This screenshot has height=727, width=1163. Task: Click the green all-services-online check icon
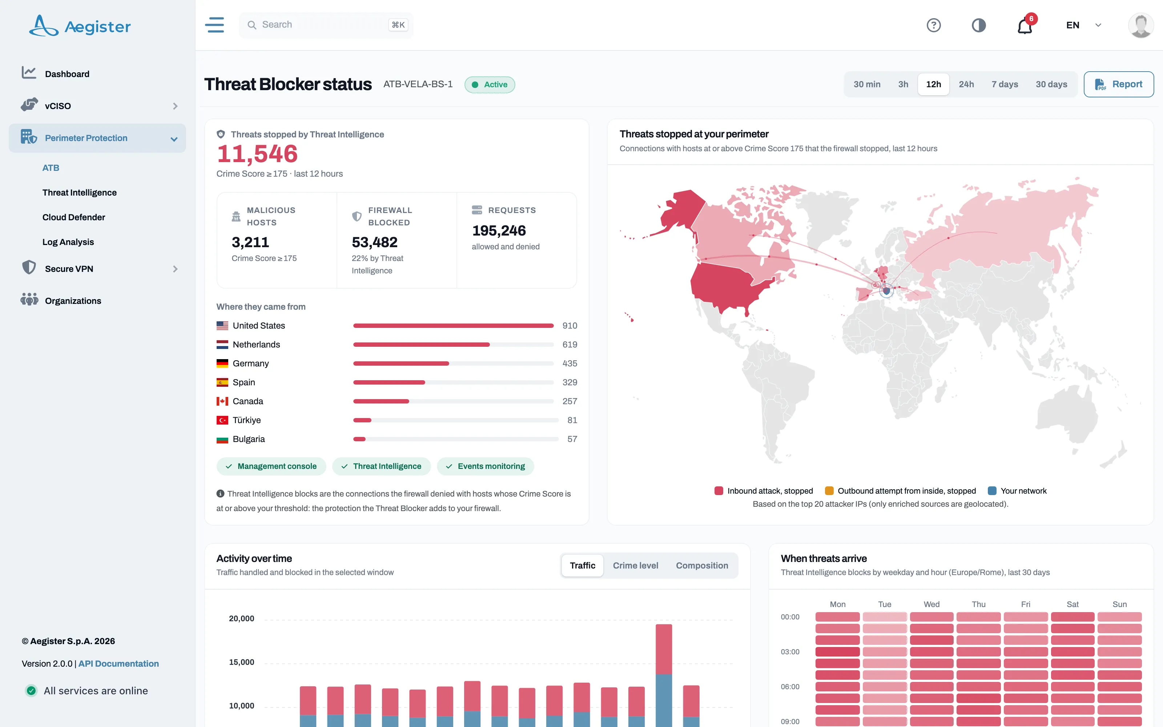click(31, 690)
